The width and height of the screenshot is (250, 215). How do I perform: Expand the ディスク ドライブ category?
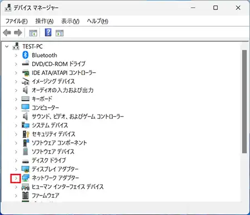tap(16, 161)
